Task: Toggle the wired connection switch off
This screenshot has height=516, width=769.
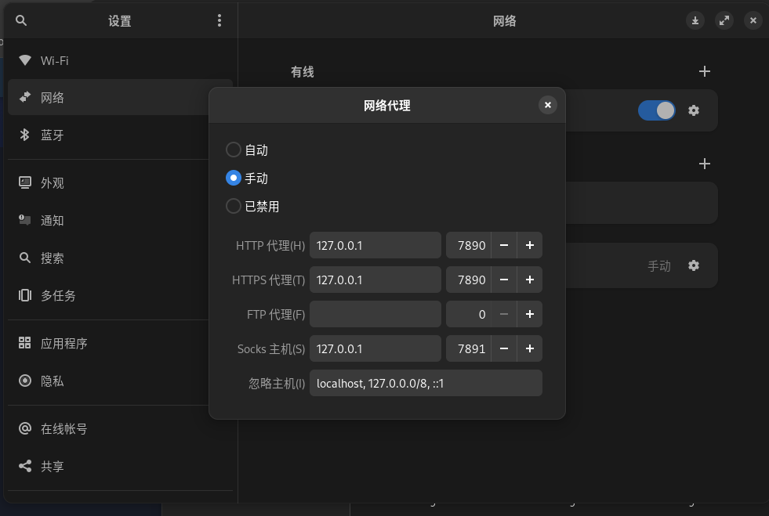Action: tap(656, 110)
